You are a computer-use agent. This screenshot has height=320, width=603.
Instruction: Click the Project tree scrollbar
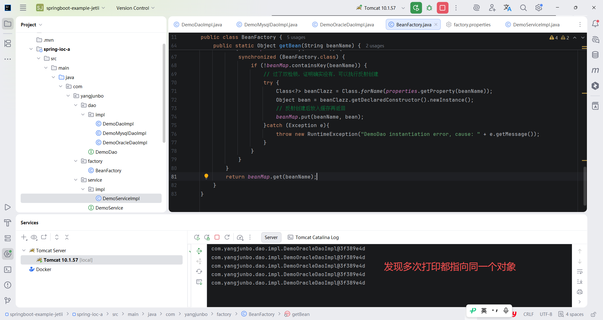coord(164,93)
